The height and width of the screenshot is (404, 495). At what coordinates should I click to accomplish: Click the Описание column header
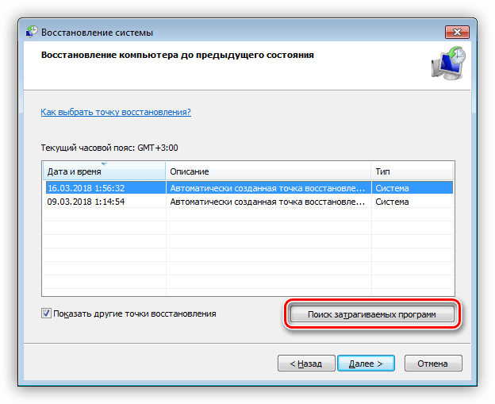268,171
